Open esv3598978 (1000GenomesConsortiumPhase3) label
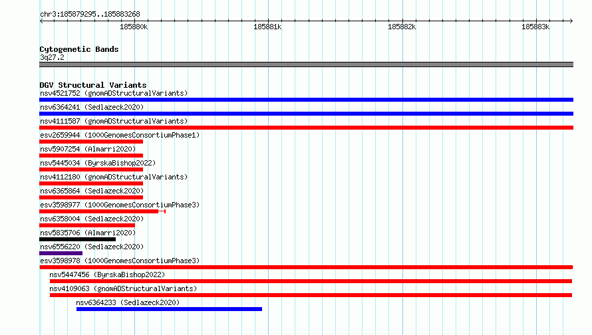Viewport: 592px width, 335px height. (120, 261)
